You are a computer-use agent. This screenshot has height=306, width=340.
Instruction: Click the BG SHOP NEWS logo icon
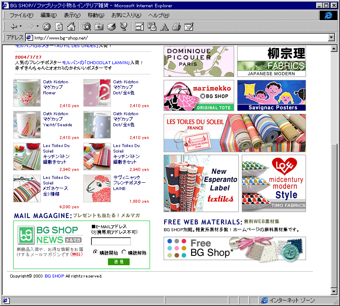coord(26,235)
